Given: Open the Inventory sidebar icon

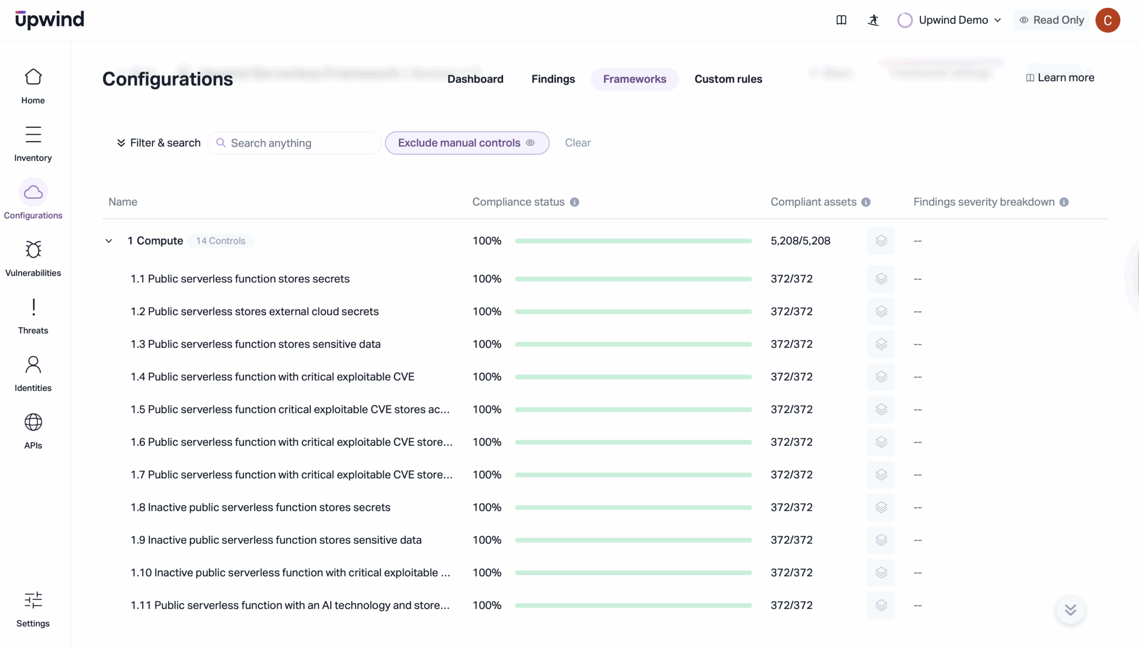Looking at the screenshot, I should coord(33,134).
